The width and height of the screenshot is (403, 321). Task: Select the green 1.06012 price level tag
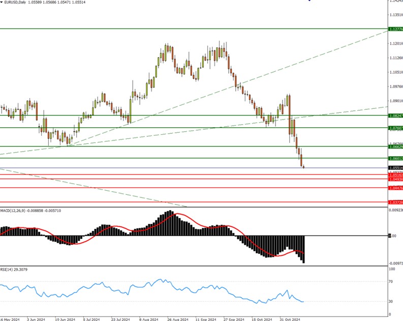click(395, 158)
